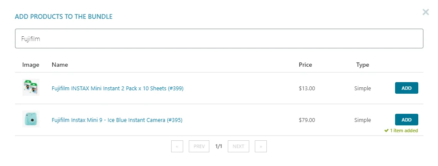This screenshot has height=166, width=438.
Task: Close the Add Products dialog
Action: coord(426,12)
